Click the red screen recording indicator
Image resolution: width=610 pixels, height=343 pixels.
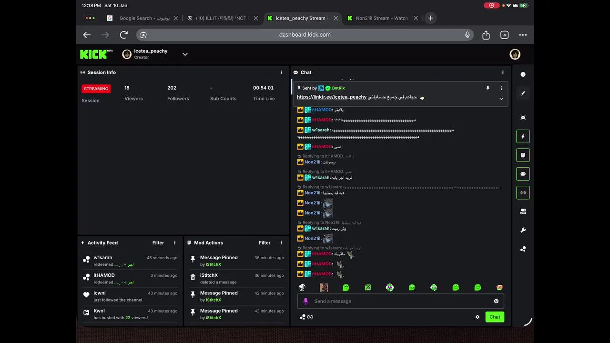[x=491, y=5]
